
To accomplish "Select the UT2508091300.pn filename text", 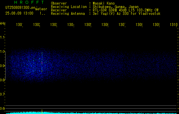I will (x=20, y=8).
